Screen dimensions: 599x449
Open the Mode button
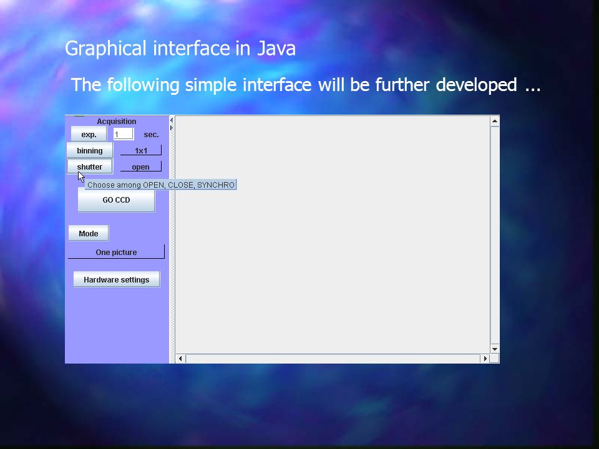click(x=89, y=233)
